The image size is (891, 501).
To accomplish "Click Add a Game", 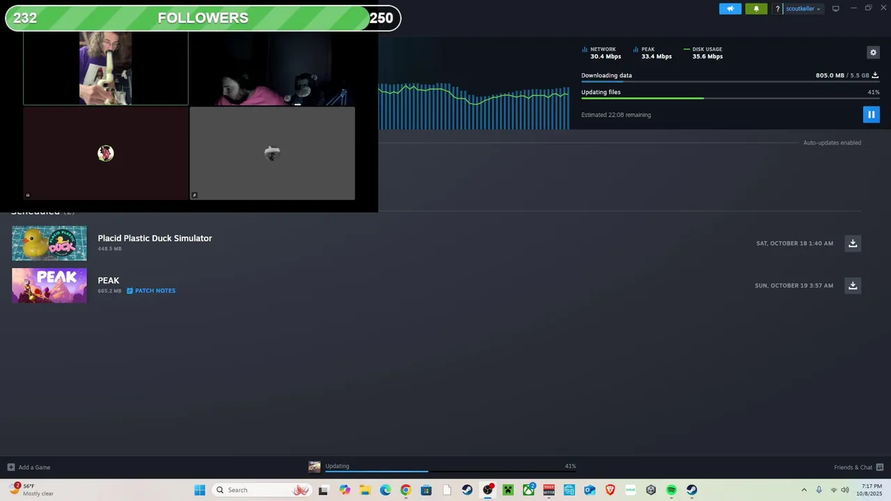I will tap(29, 468).
